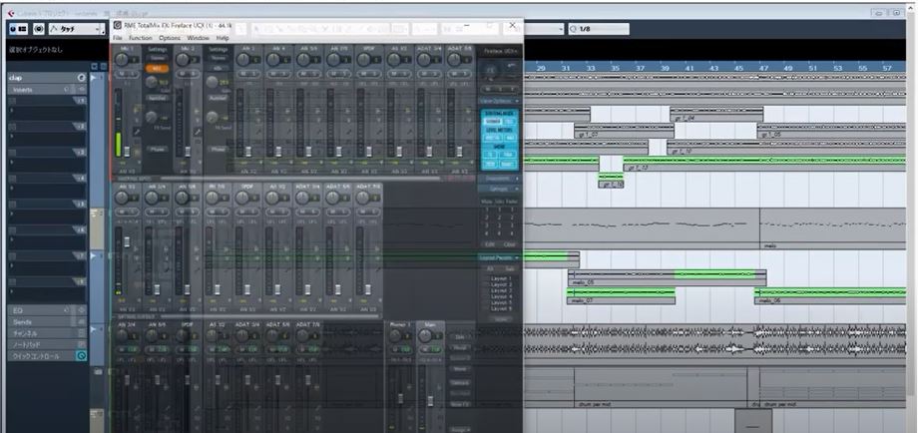Click the Mute FX button
This screenshot has width=918, height=433.
(460, 404)
